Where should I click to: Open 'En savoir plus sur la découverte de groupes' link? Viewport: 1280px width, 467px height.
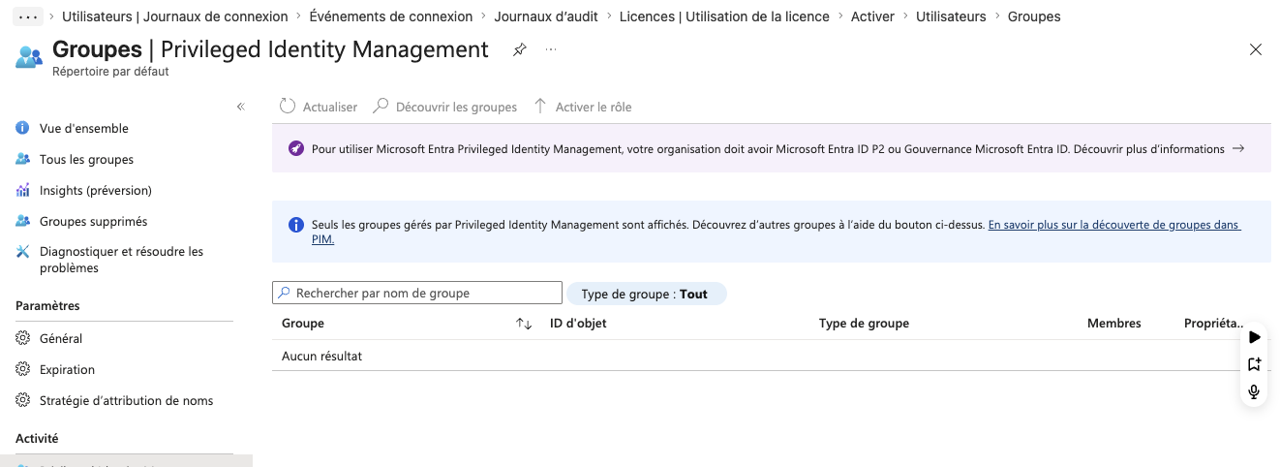(x=1113, y=225)
